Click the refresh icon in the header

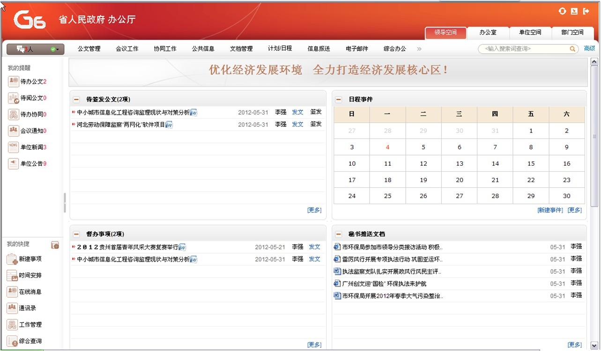563,11
